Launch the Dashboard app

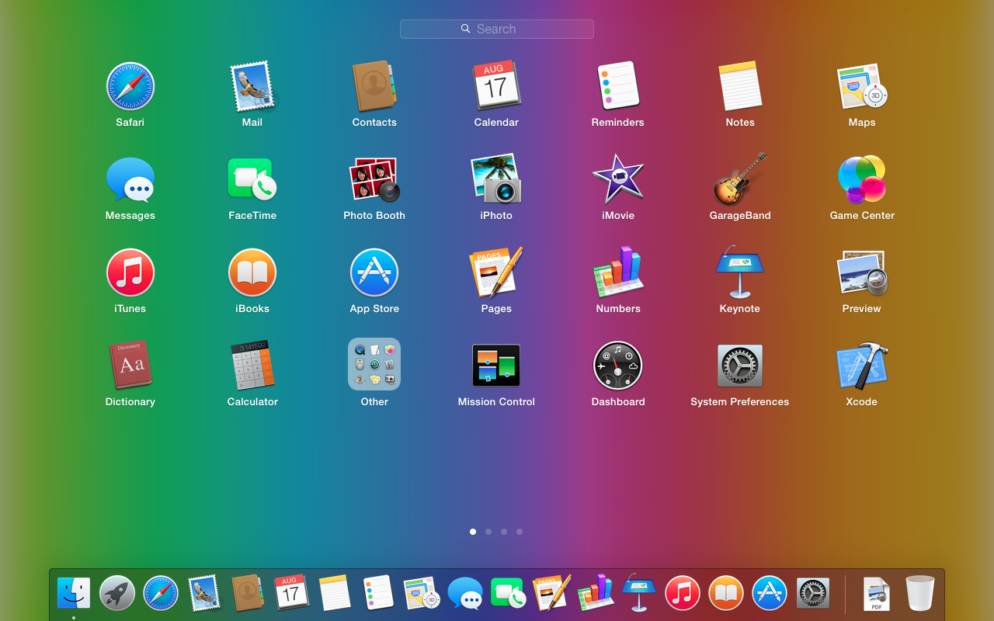[x=618, y=366]
